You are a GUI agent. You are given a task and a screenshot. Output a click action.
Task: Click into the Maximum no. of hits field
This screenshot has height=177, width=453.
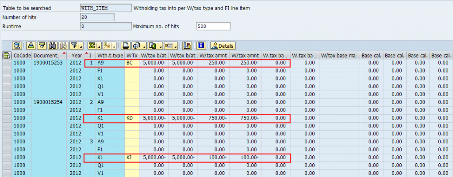pos(213,27)
